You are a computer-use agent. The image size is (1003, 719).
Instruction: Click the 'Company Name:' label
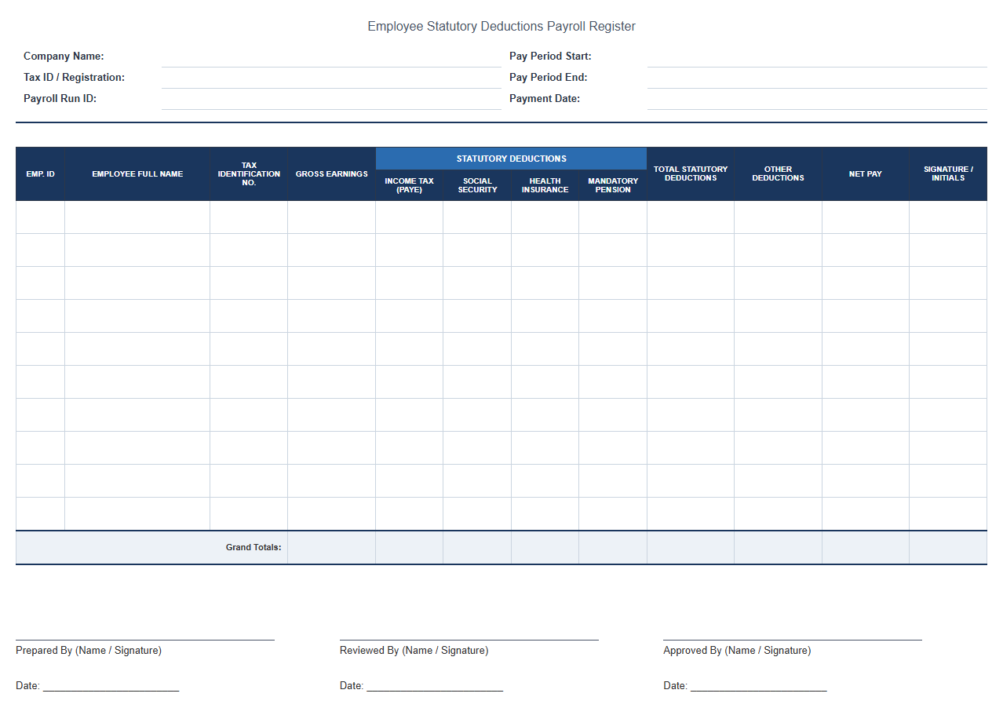click(x=64, y=57)
